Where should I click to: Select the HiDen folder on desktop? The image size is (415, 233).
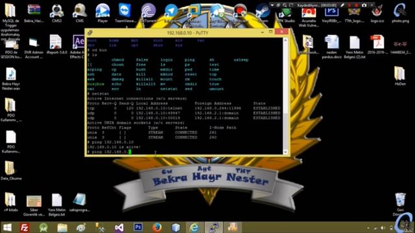400,76
